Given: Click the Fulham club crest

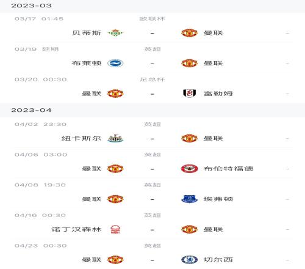Looking at the screenshot, I should [x=189, y=94].
